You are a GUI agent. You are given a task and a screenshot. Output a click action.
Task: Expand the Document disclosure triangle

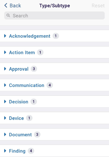coord(5,135)
